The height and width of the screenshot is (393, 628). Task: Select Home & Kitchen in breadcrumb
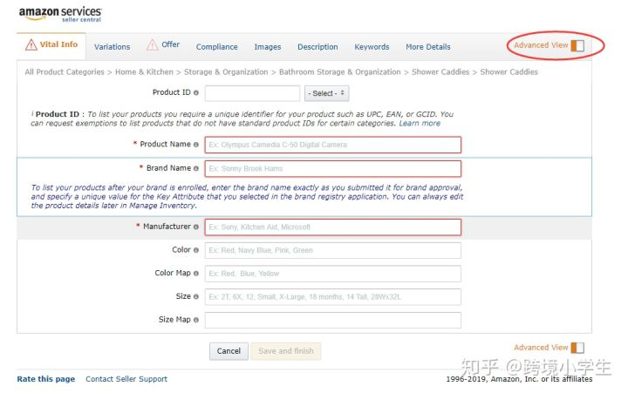(x=144, y=72)
